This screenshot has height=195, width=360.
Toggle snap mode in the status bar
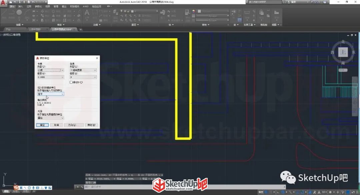coord(270,192)
